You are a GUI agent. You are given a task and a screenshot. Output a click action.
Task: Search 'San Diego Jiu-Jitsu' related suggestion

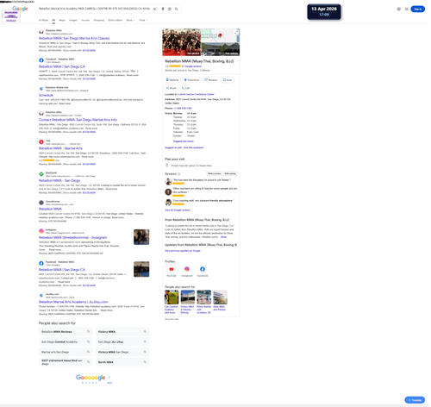pyautogui.click(x=123, y=343)
